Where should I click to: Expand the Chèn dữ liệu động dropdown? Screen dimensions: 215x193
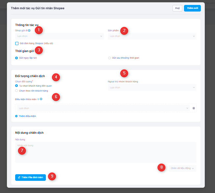(182, 168)
